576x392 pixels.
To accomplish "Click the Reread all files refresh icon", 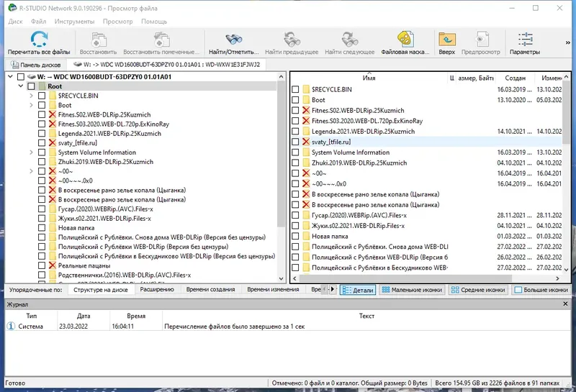I will click(x=39, y=39).
